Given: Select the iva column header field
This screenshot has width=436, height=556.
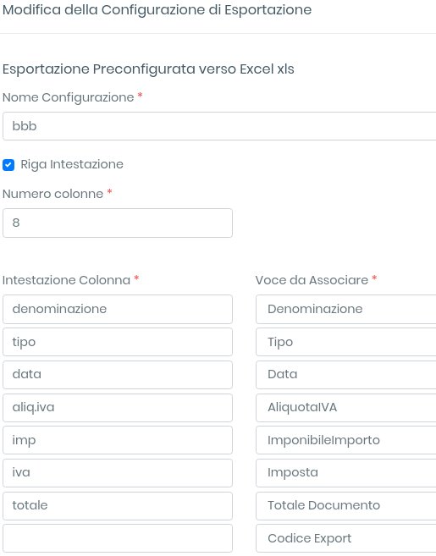Looking at the screenshot, I should (118, 473).
